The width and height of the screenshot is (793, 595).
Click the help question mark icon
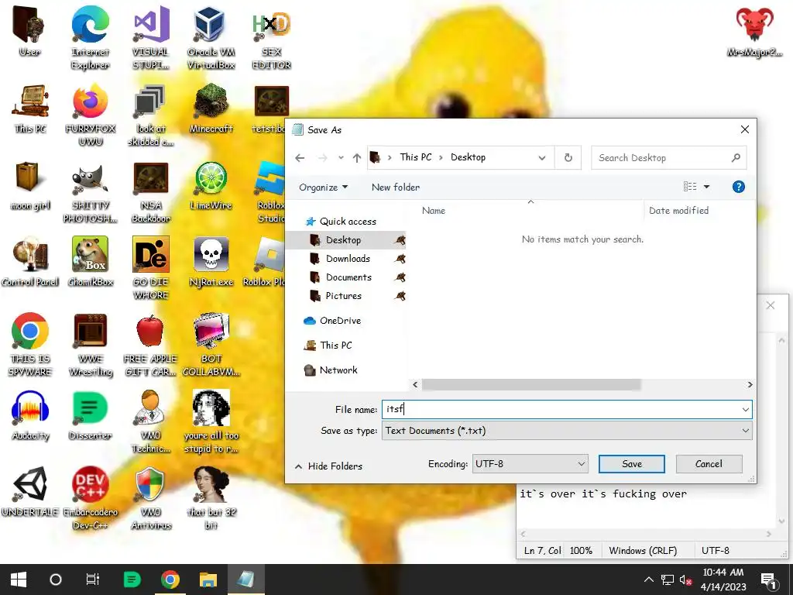pyautogui.click(x=738, y=187)
